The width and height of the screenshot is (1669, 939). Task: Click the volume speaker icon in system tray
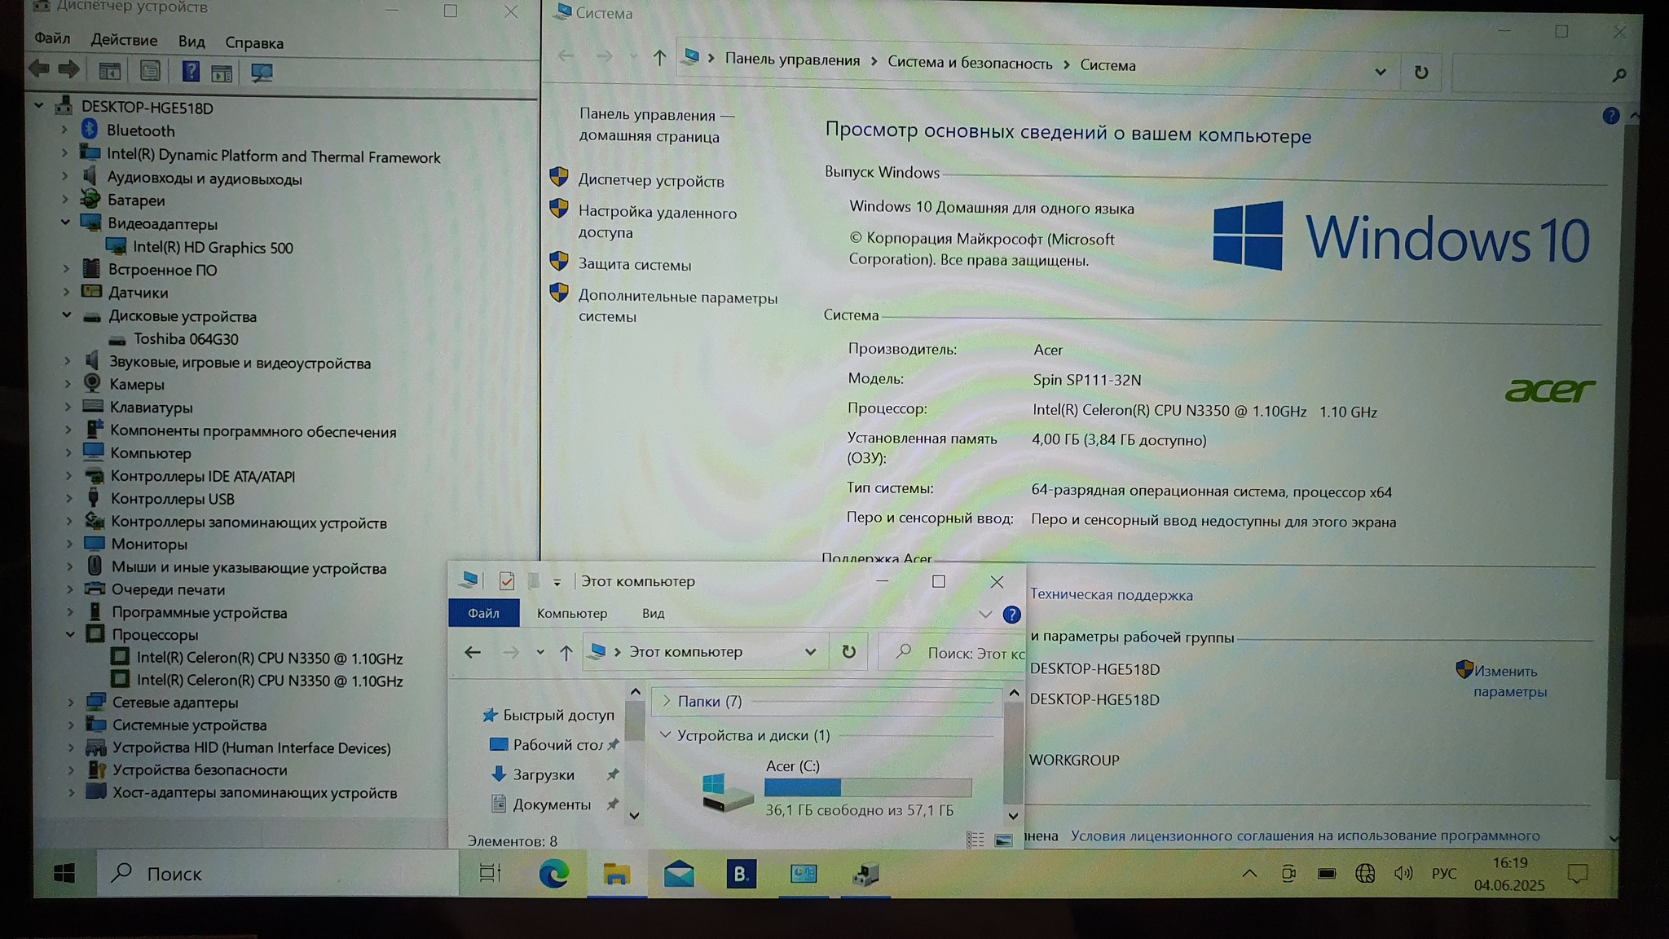pyautogui.click(x=1403, y=874)
